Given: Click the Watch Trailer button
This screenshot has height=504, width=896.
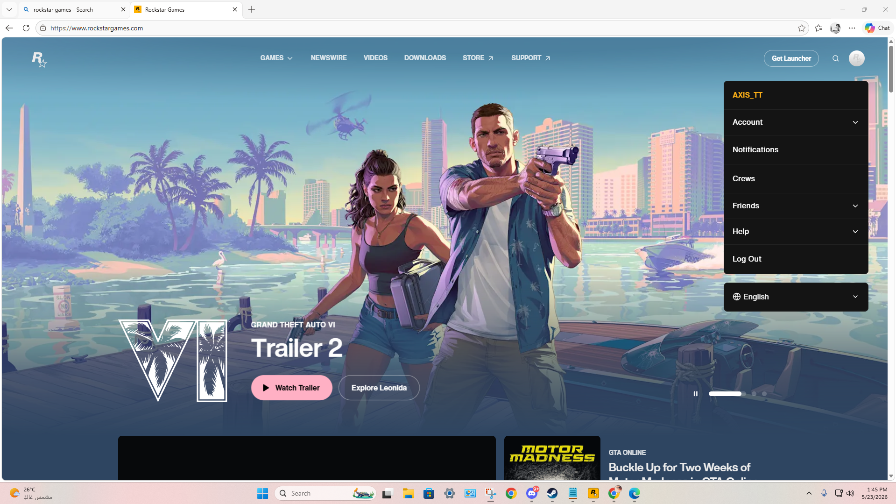Looking at the screenshot, I should pos(292,388).
